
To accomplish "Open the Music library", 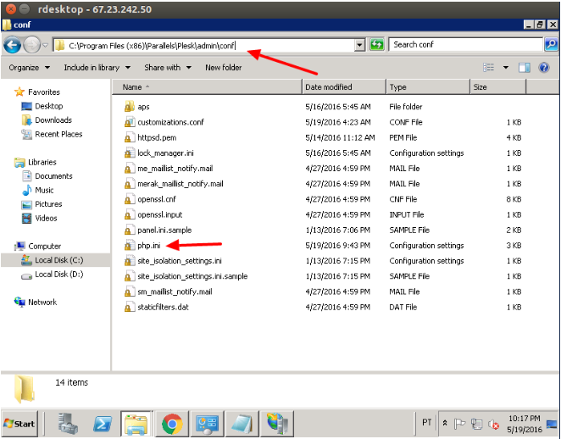I will [38, 190].
